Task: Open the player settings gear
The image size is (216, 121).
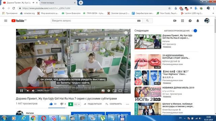Action: point(109,91)
